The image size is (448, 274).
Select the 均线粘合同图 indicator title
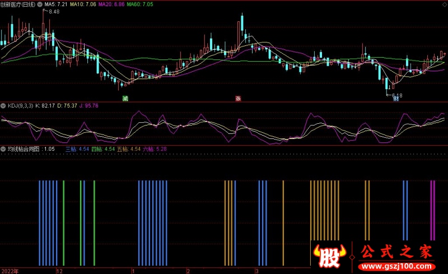tap(24, 149)
